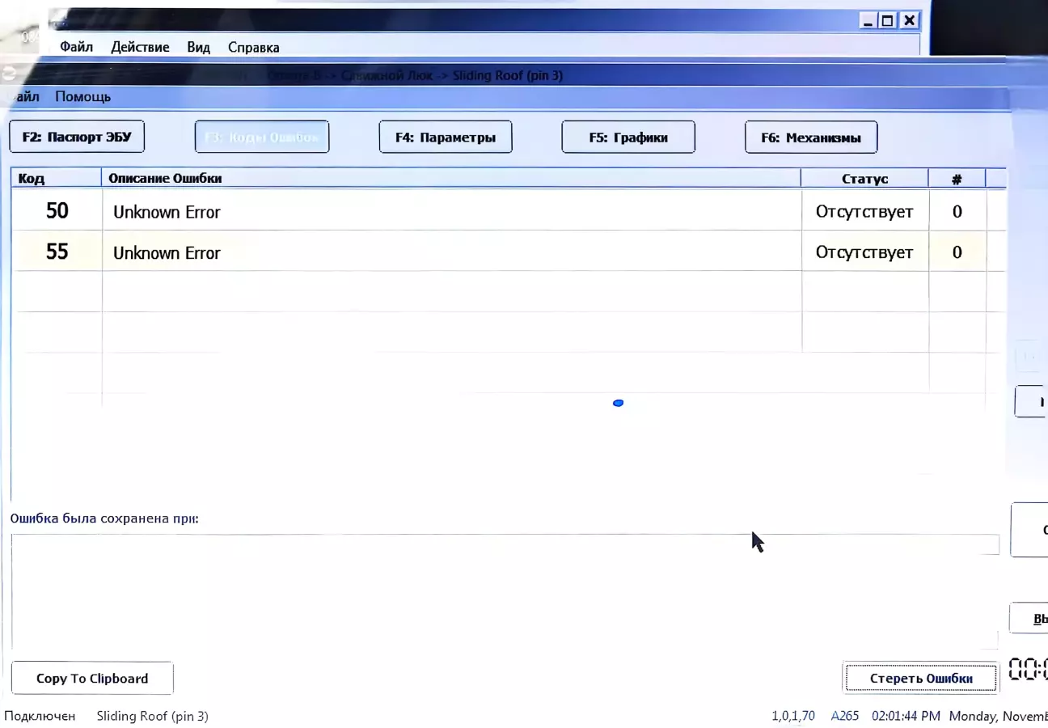
Task: Open the Вид menu
Action: click(198, 47)
